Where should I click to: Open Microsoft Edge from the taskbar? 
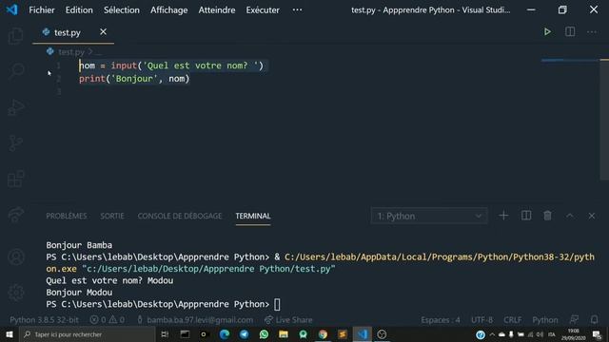click(225, 334)
